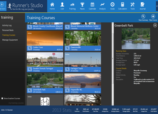The height and width of the screenshot is (114, 158).
Task: Click magnifier icon on Dawsonville card
Action: tap(67, 48)
